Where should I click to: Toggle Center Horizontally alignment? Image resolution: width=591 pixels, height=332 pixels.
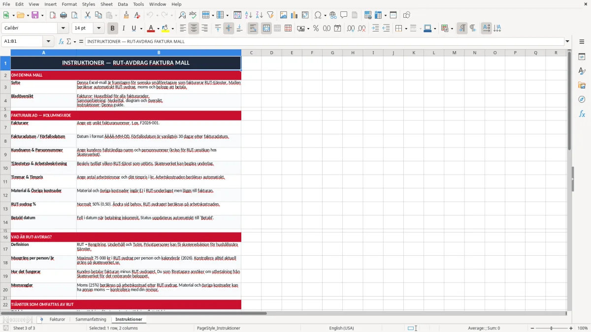click(194, 29)
